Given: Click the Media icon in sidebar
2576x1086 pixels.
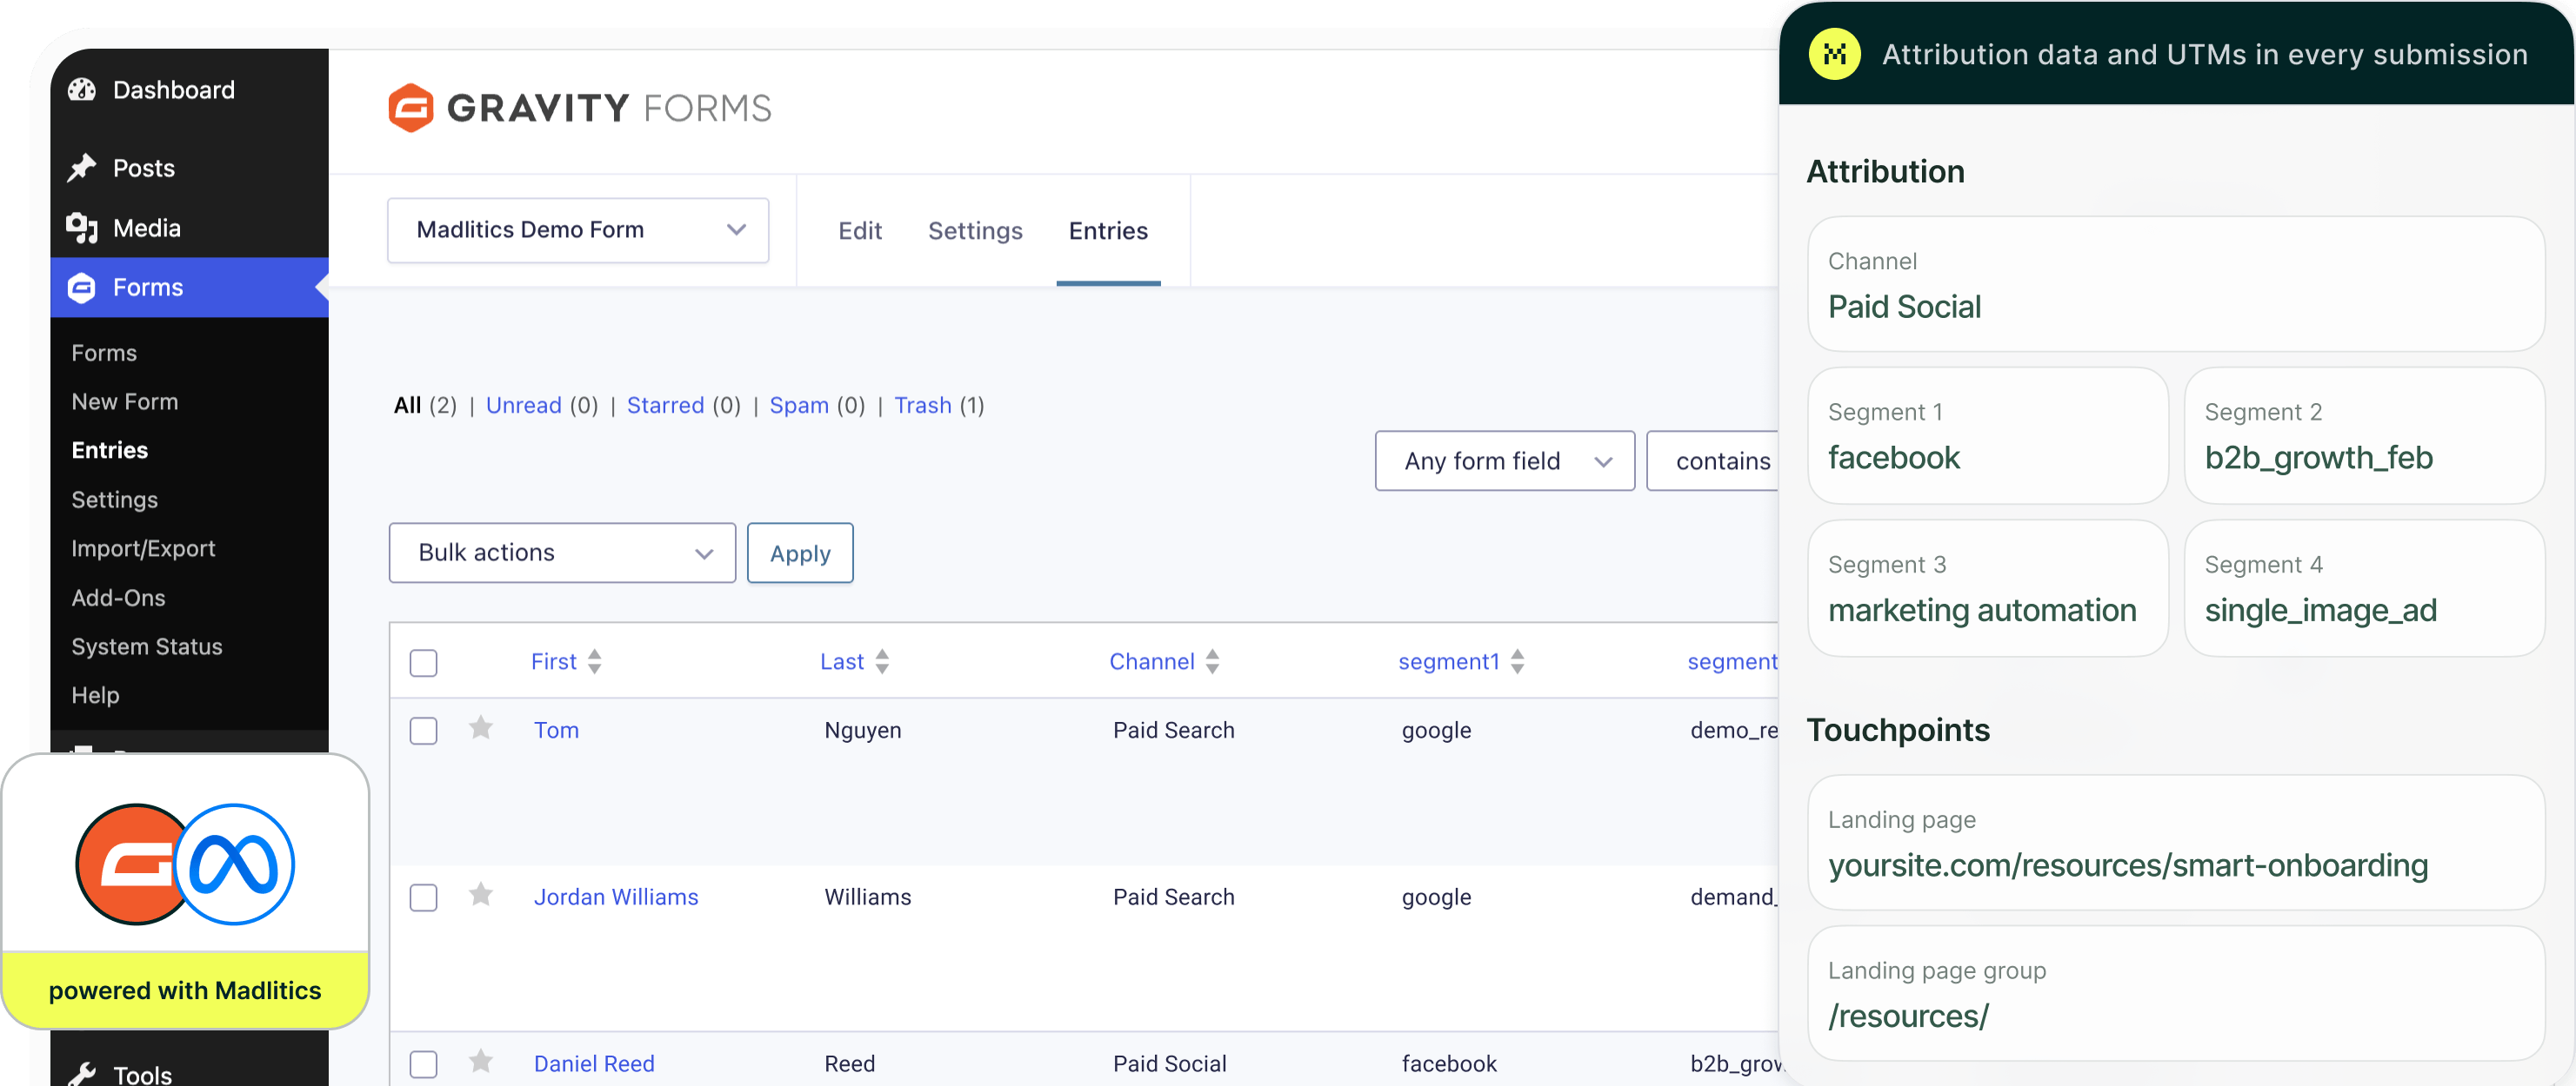Looking at the screenshot, I should 82,228.
